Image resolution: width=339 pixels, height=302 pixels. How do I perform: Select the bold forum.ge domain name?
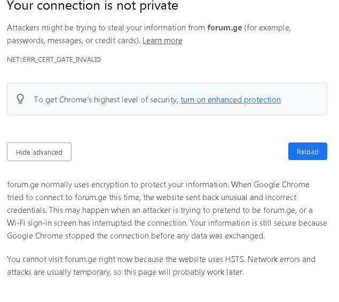point(225,28)
